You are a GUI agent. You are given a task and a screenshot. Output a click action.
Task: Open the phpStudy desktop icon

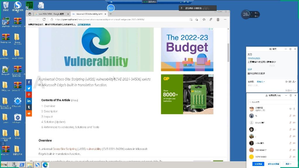(6, 22)
